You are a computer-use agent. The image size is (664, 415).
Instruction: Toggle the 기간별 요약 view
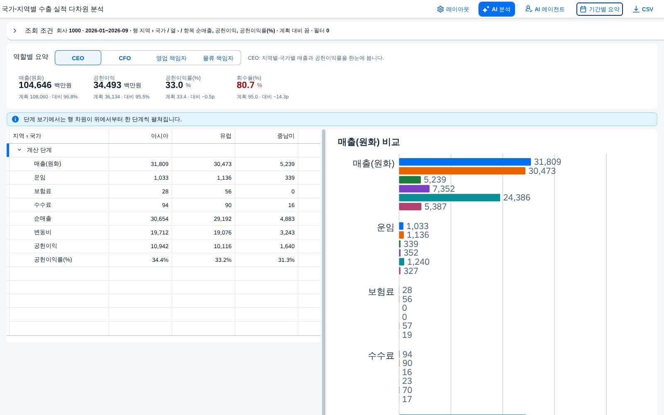599,9
